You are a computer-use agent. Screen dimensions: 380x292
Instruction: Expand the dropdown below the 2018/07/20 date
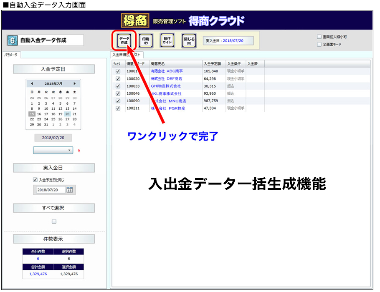[53, 150]
